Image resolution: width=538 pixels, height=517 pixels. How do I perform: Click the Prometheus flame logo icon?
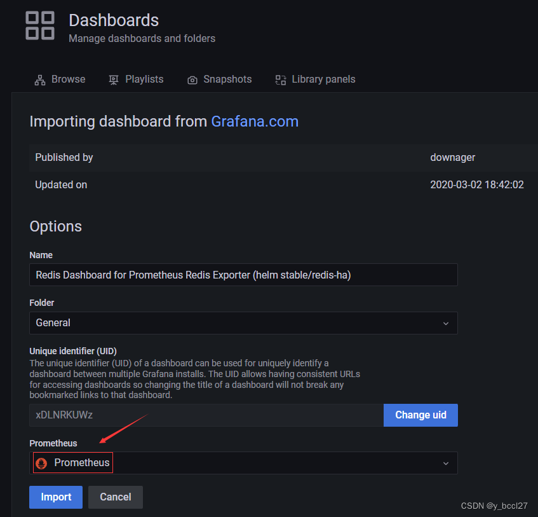coord(41,463)
